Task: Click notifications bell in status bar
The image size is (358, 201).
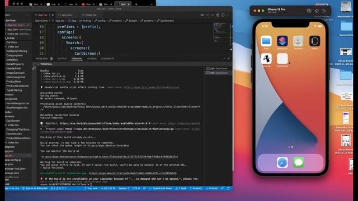Action: 228,189
